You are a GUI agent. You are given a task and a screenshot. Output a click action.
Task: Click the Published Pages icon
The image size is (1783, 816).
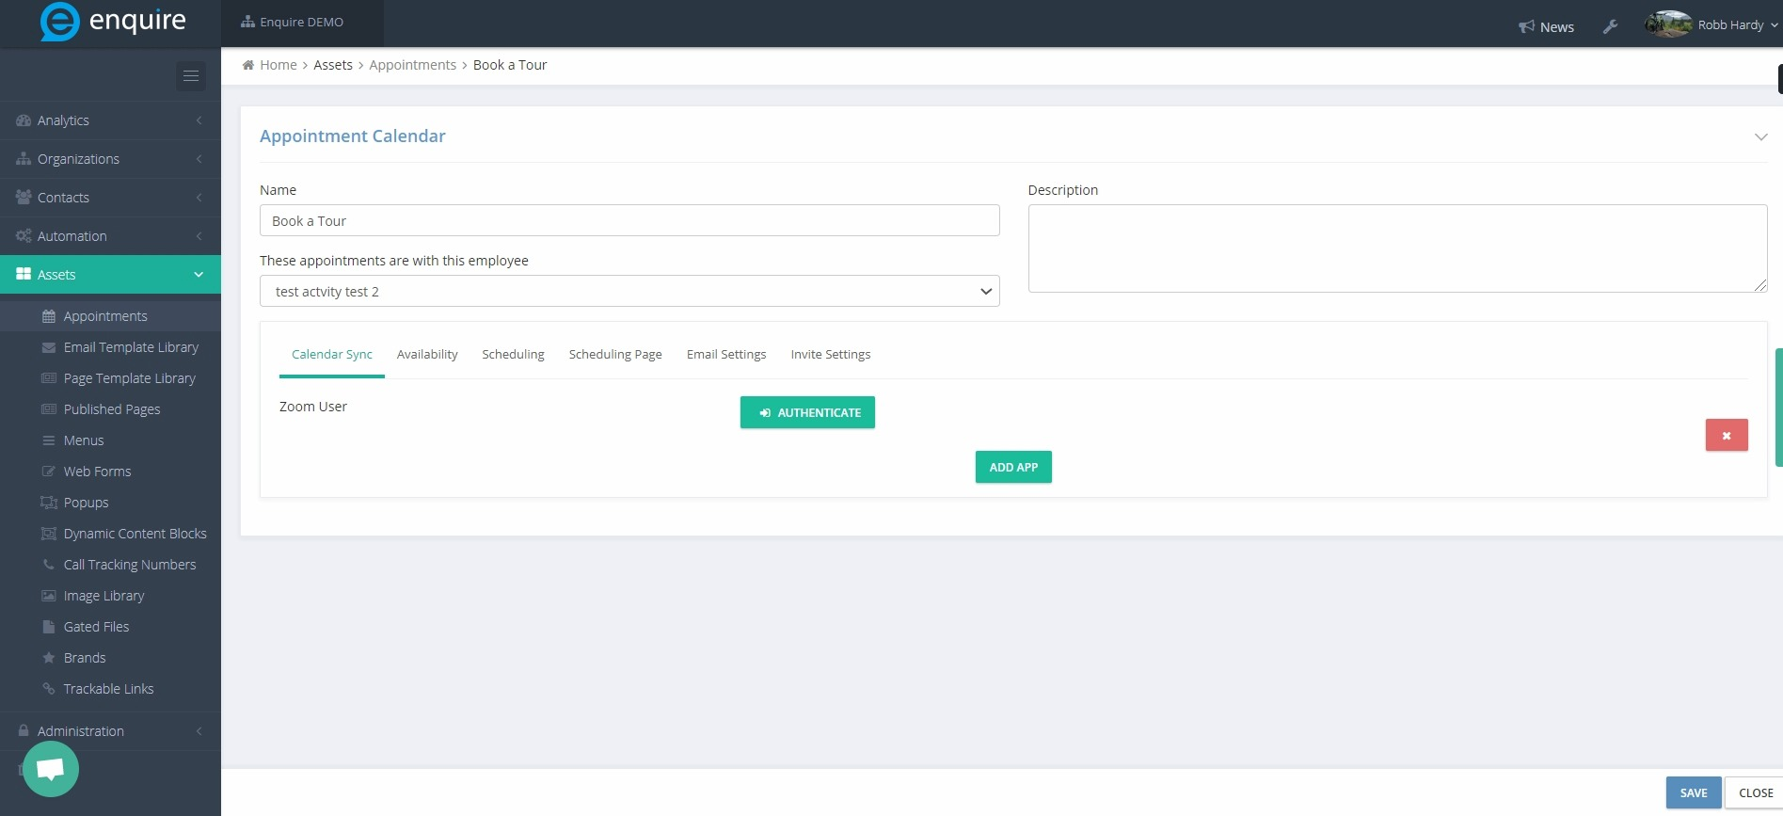(x=49, y=409)
